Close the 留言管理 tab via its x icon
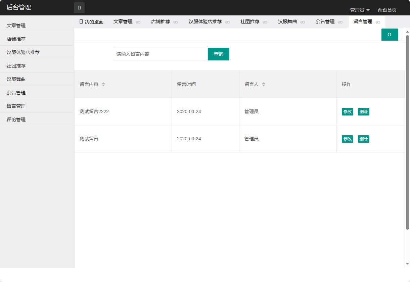This screenshot has width=410, height=282. (x=377, y=21)
